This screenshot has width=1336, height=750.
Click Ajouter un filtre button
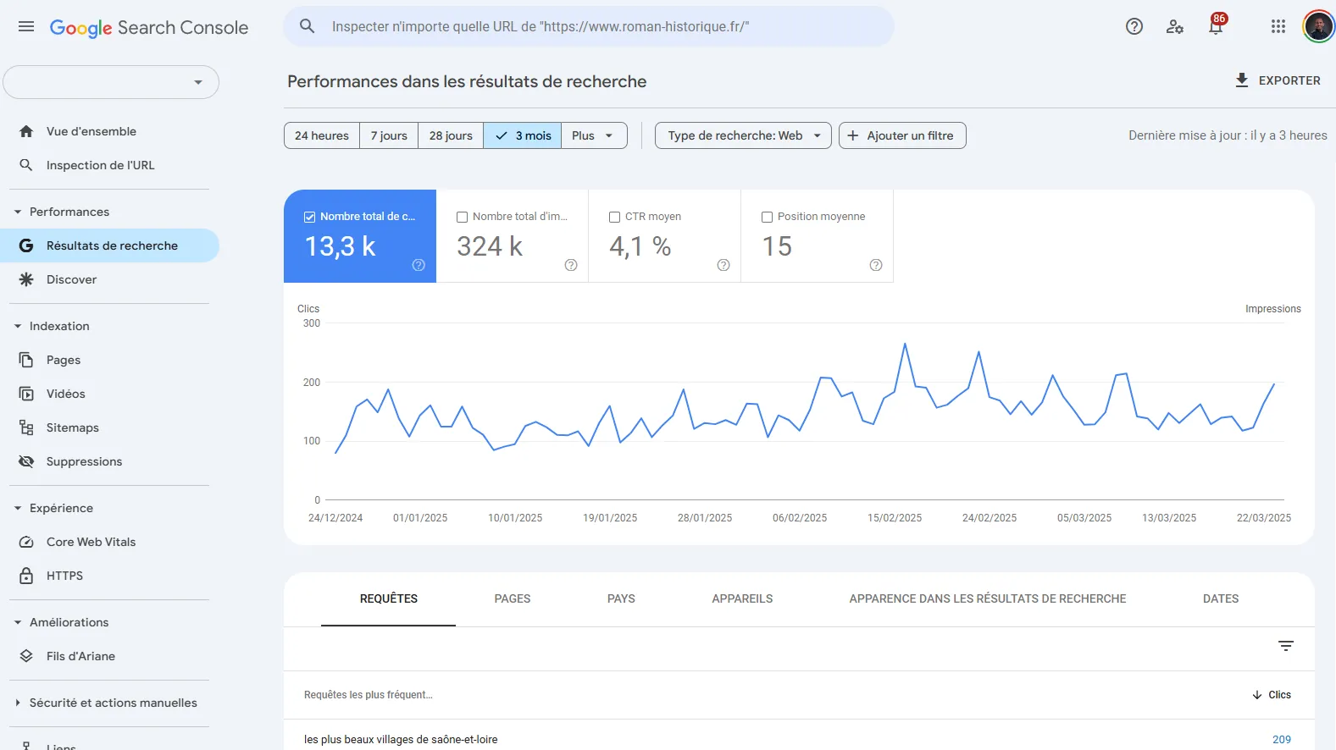[x=902, y=135]
